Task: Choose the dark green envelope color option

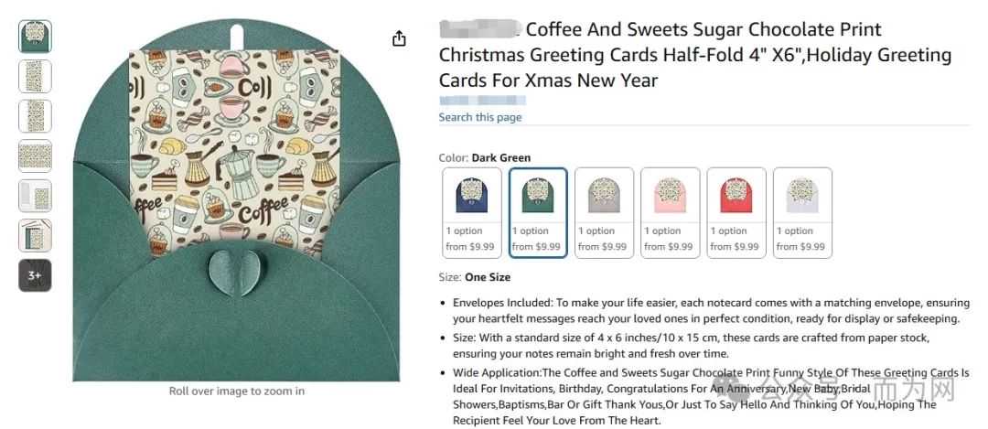Action: (538, 212)
